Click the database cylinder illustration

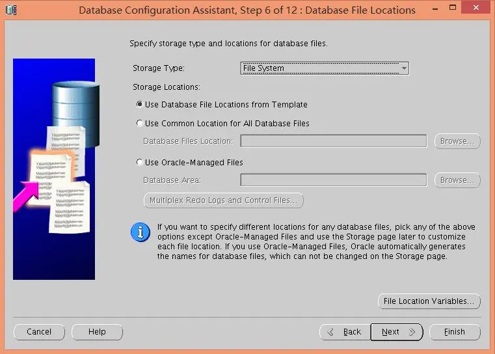click(76, 114)
